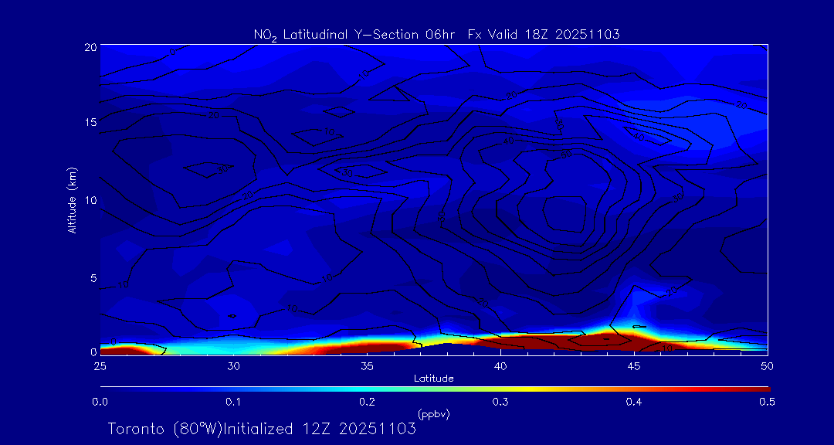Click the 50 tick on latitude axis
This screenshot has height=445, width=834.
point(768,365)
